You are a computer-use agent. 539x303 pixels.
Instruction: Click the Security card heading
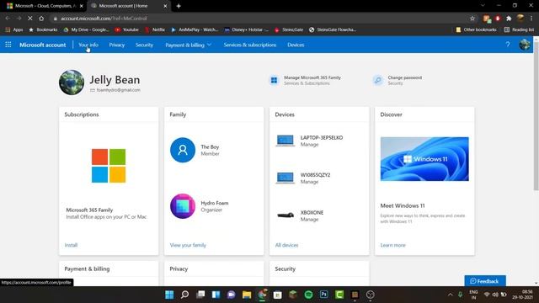point(285,268)
